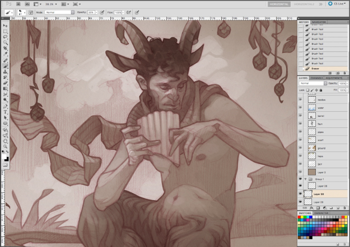Screen dimensions: 350x247
Task: Launch Mini Bridge from application bar
Action: [27, 4]
